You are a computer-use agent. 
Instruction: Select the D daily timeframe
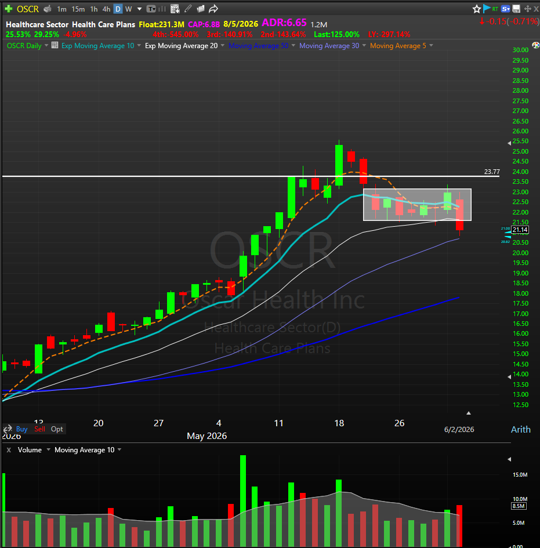point(118,9)
